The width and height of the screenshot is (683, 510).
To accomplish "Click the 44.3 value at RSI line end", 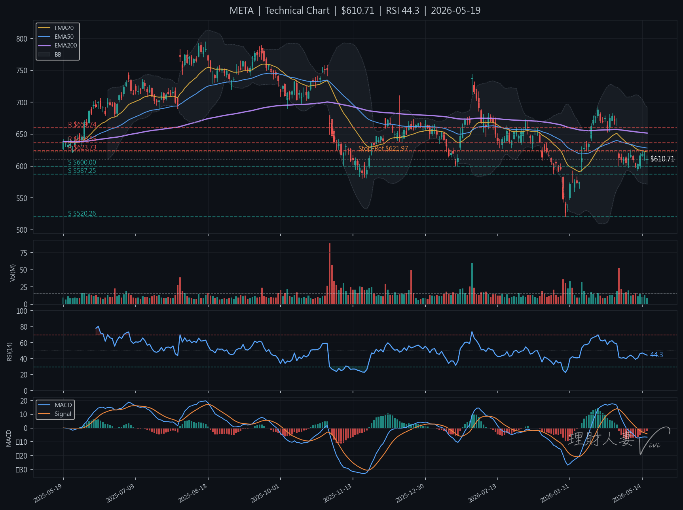I will (x=656, y=355).
